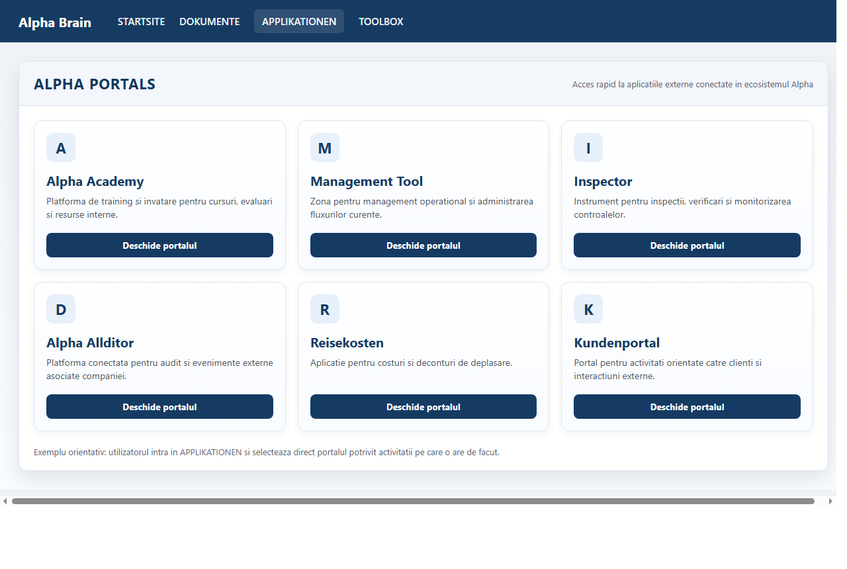Image resolution: width=847 pixels, height=569 pixels.
Task: Open the Kundenportal portal button
Action: pos(687,407)
